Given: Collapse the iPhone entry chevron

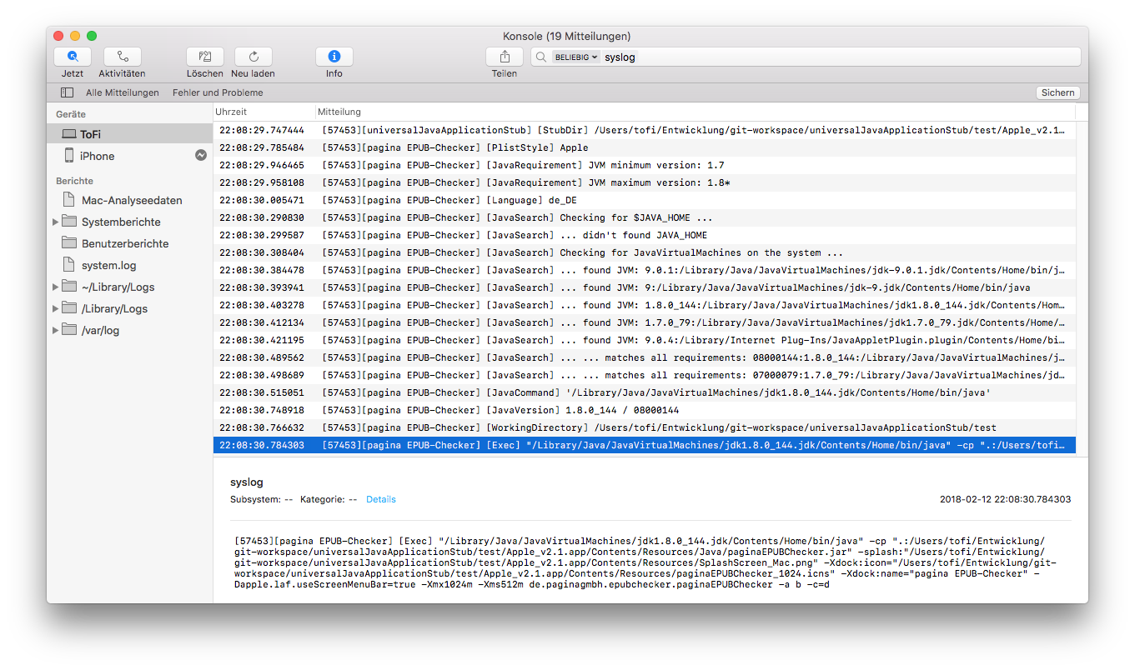Looking at the screenshot, I should tap(201, 155).
